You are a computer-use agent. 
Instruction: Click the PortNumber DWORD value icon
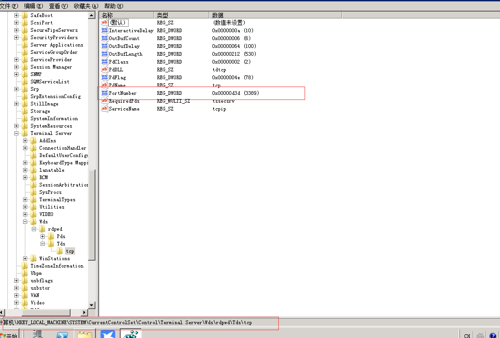click(105, 93)
